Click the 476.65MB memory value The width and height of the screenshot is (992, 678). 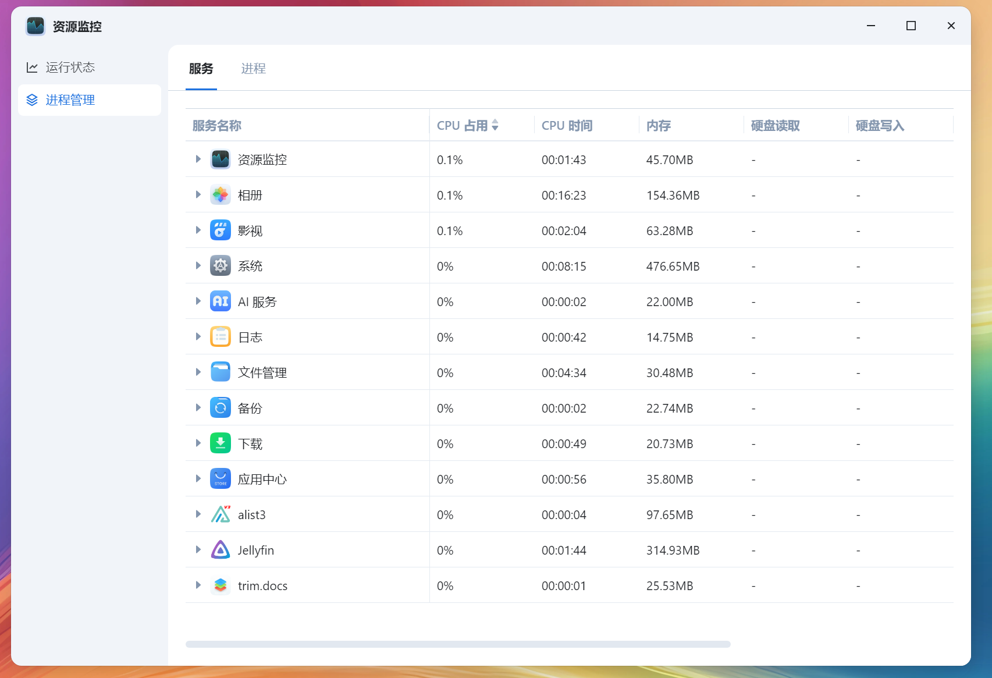point(673,267)
